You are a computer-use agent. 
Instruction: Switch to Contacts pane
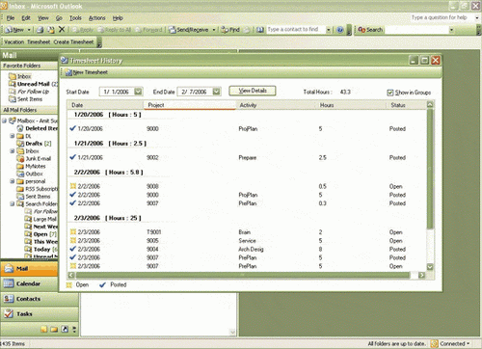tap(40, 299)
